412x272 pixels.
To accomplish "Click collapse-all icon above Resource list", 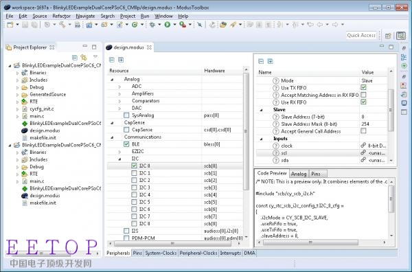I will (112, 60).
